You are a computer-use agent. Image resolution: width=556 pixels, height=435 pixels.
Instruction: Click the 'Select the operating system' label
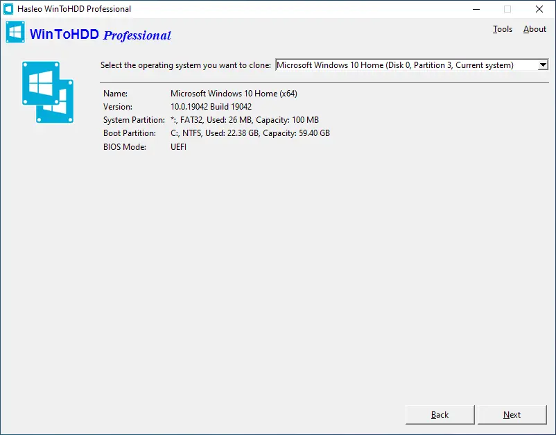click(185, 65)
